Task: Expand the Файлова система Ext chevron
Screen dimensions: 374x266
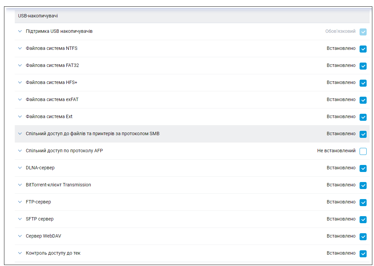Action: pos(20,117)
